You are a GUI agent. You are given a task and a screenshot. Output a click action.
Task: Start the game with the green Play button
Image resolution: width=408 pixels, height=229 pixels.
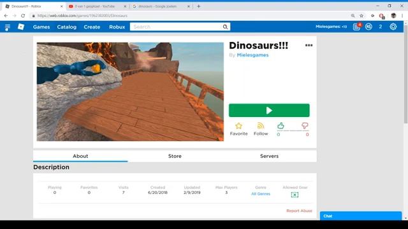(269, 110)
